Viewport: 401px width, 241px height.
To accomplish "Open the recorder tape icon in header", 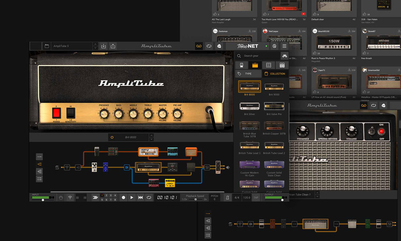I will pos(198,46).
